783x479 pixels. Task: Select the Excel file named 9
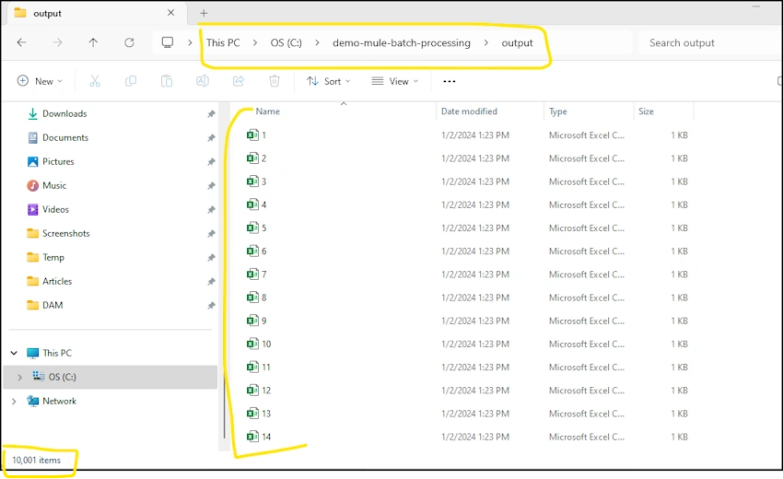tap(263, 321)
